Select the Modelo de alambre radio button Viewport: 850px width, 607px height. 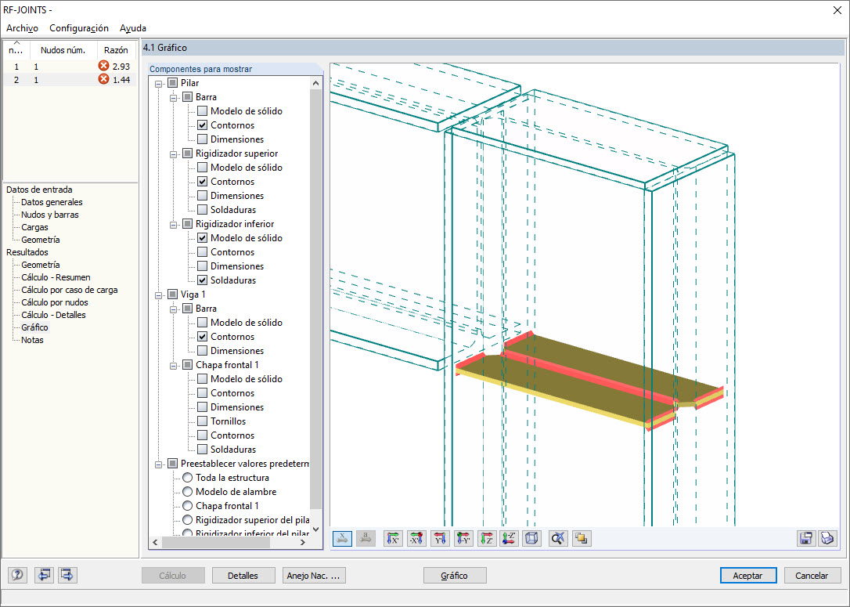coord(188,491)
